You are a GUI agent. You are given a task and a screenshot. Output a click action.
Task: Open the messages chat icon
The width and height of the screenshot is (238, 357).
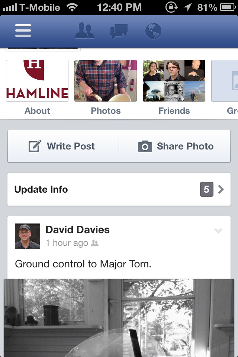coord(119,31)
